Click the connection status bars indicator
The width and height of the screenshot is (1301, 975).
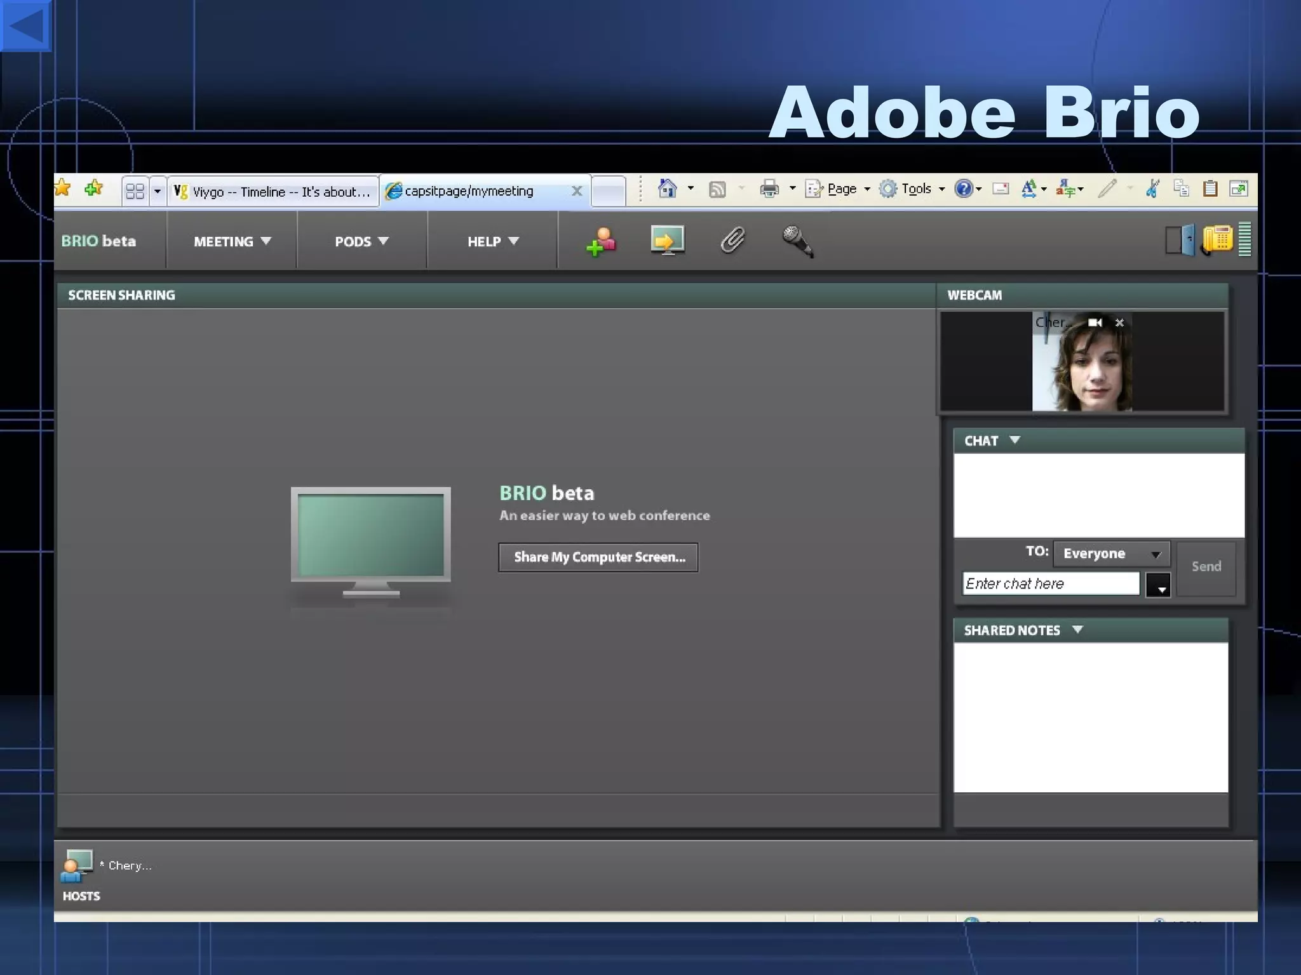coord(1245,239)
